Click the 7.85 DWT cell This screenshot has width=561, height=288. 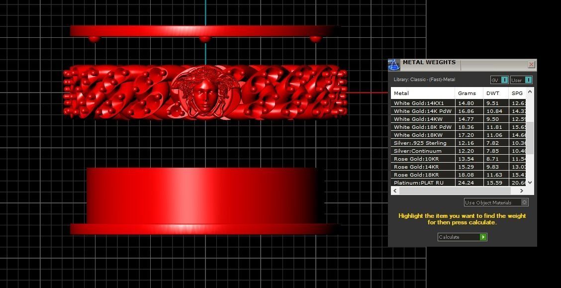coord(496,151)
